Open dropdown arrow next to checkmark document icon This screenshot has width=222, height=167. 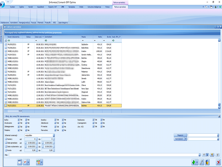click(28, 162)
